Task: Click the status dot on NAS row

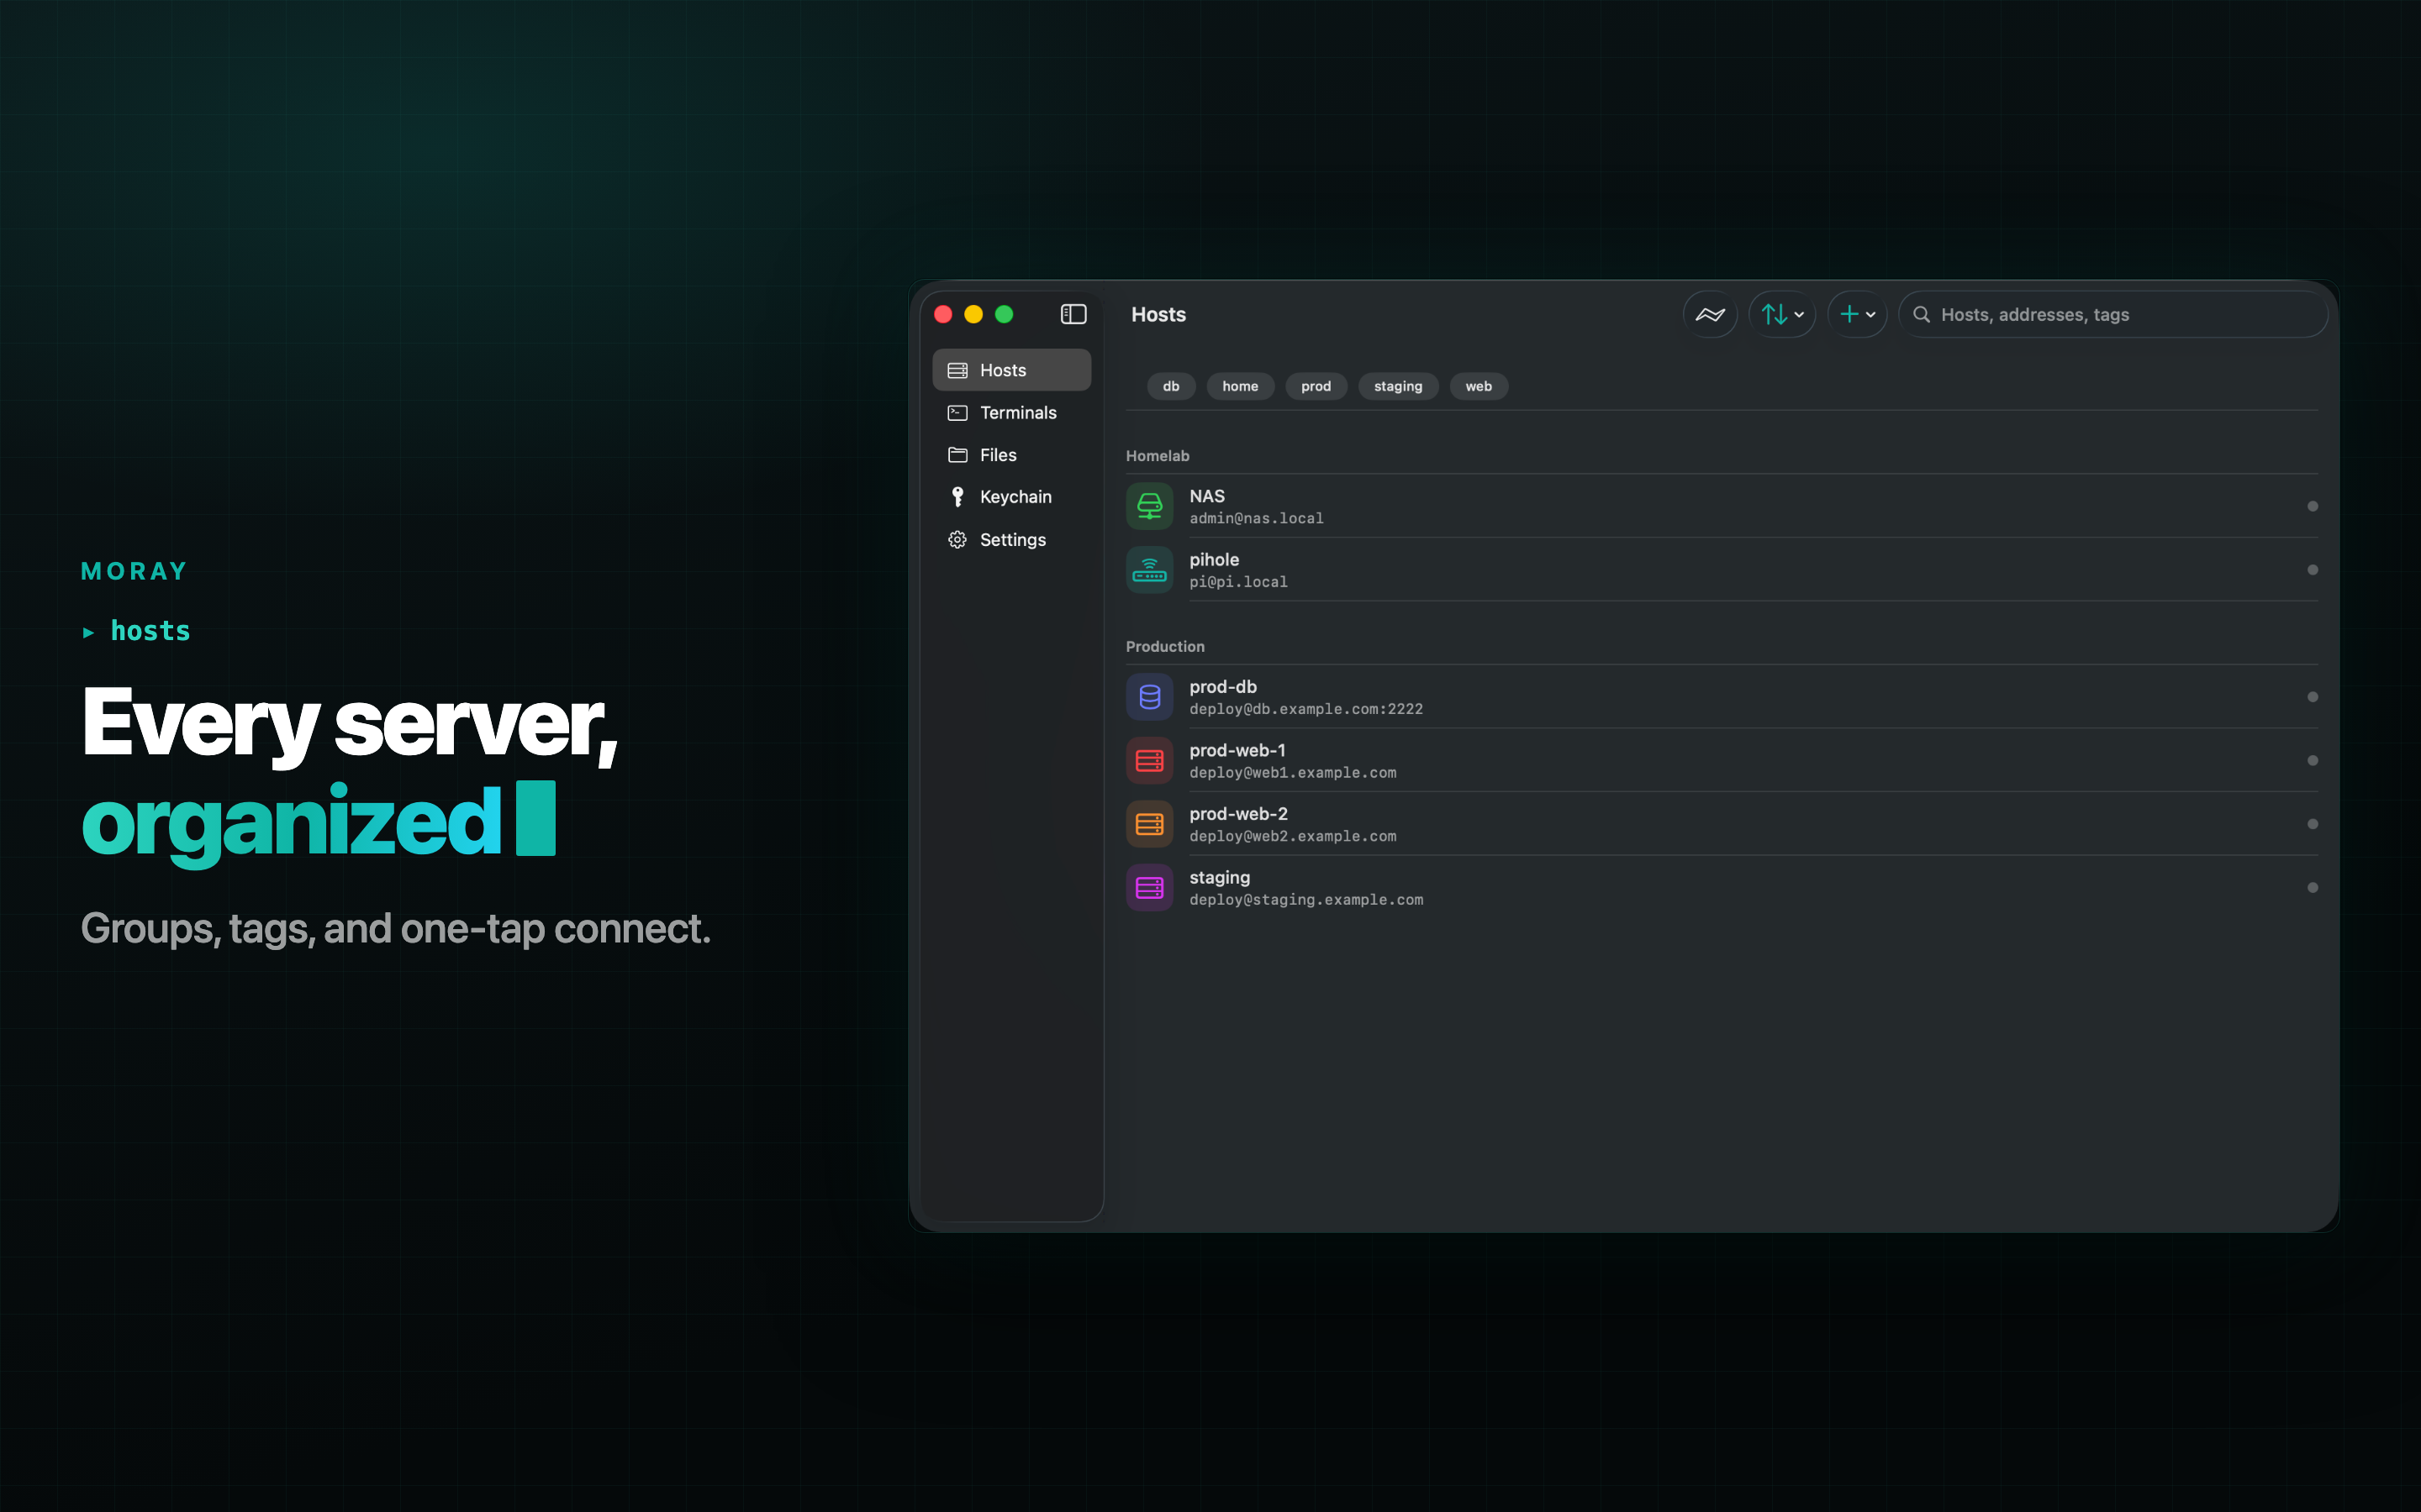Action: (x=2312, y=506)
